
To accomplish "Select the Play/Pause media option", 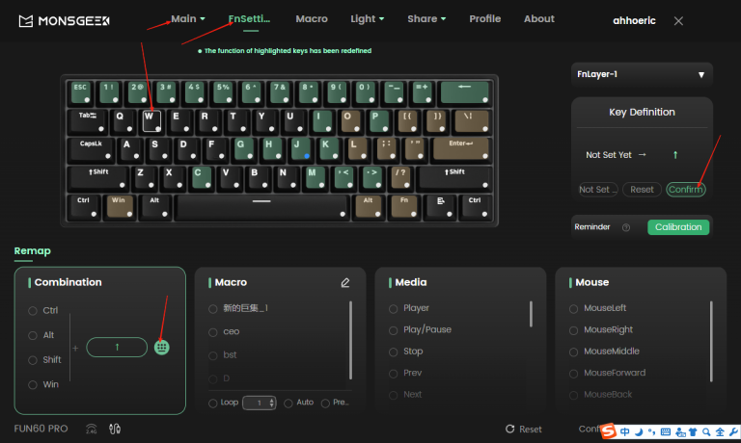I will pos(394,329).
